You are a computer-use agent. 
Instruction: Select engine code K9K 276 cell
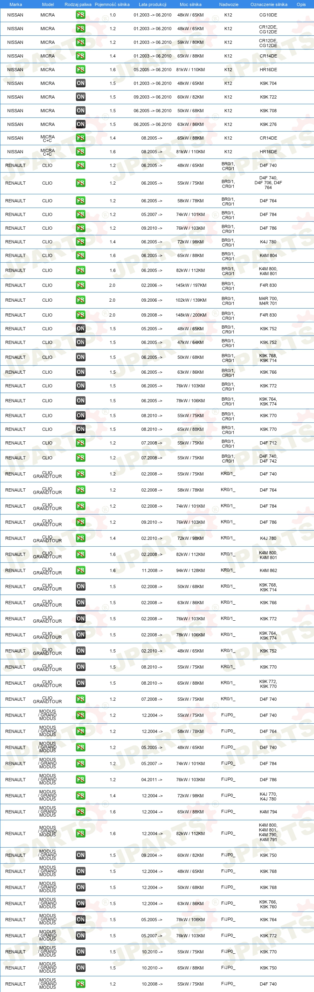point(268,124)
